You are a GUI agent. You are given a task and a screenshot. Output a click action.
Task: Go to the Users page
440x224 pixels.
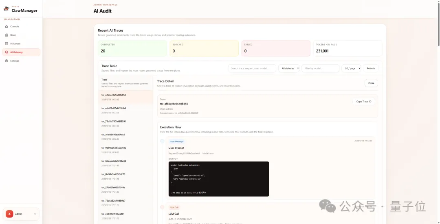click(13, 35)
